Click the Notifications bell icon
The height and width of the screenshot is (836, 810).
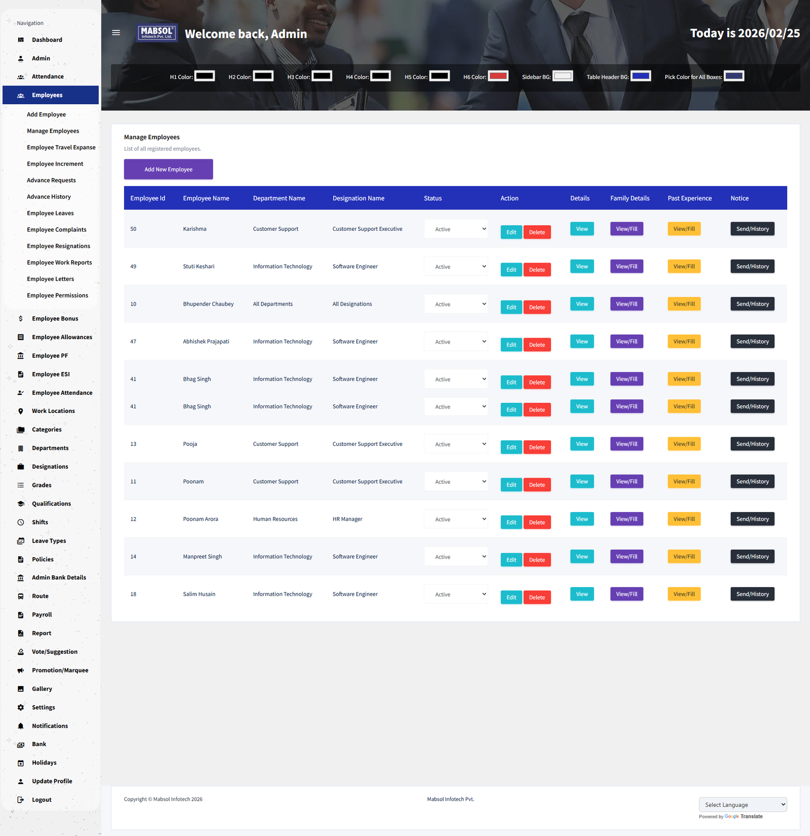pyautogui.click(x=21, y=726)
